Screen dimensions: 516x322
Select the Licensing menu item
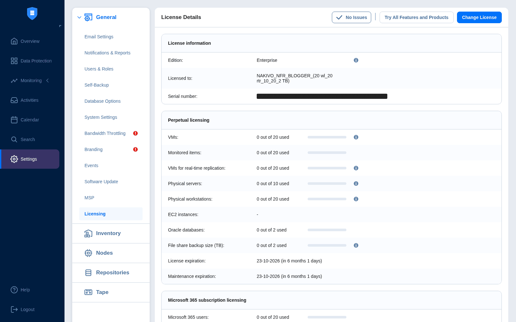(95, 214)
